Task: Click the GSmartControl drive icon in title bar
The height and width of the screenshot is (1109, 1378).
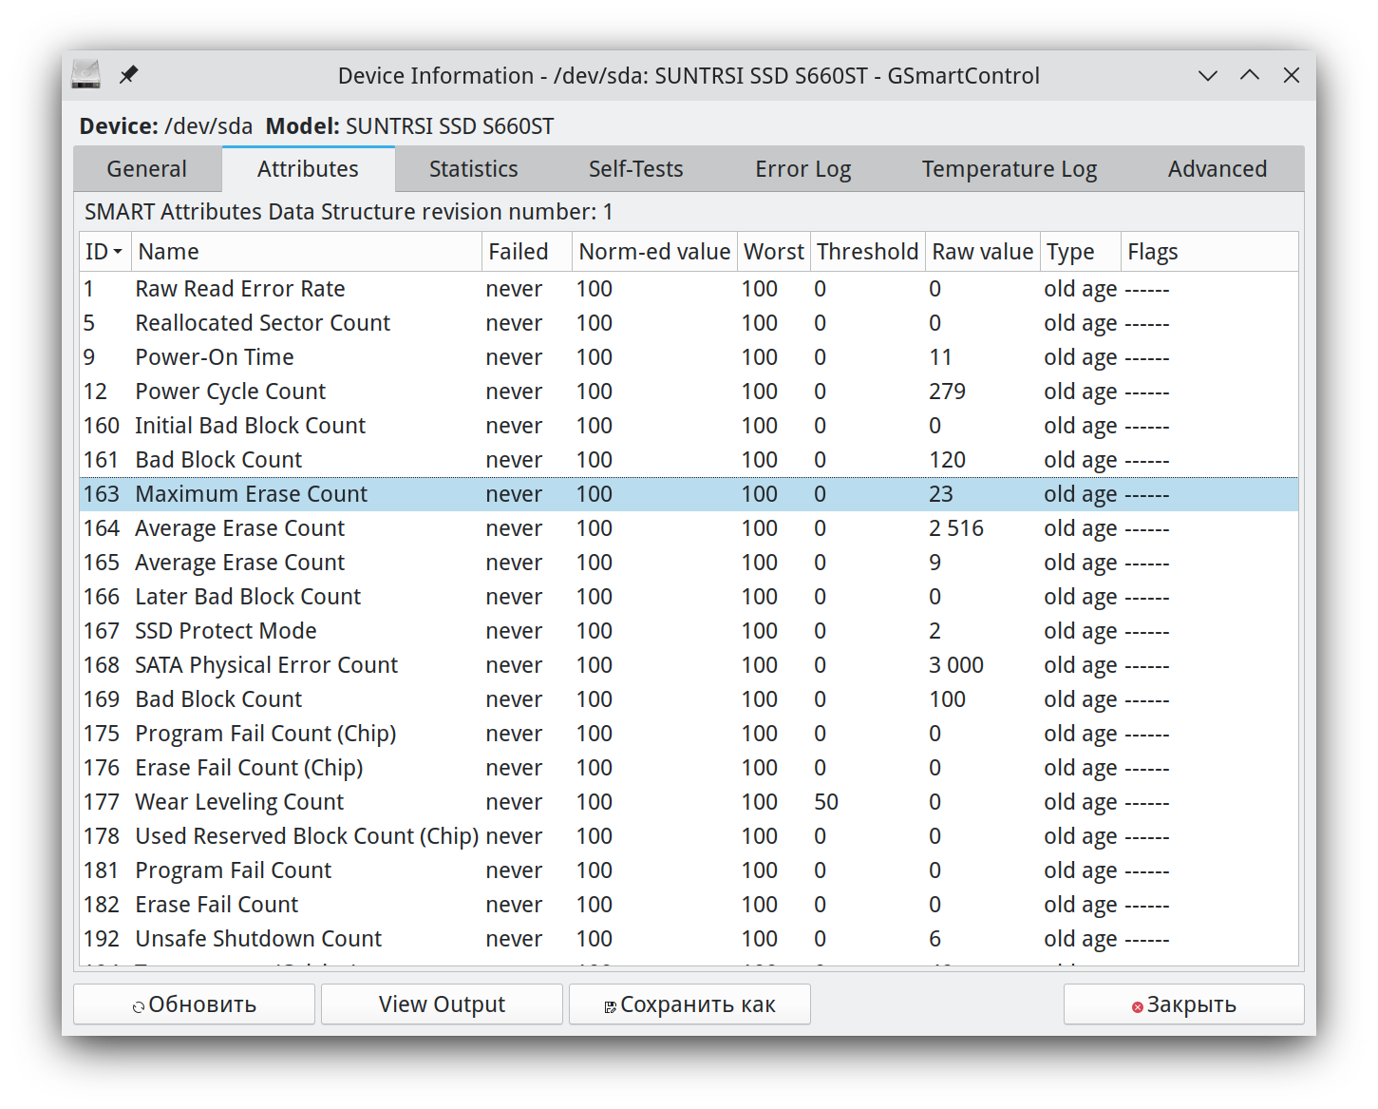Action: coord(86,75)
